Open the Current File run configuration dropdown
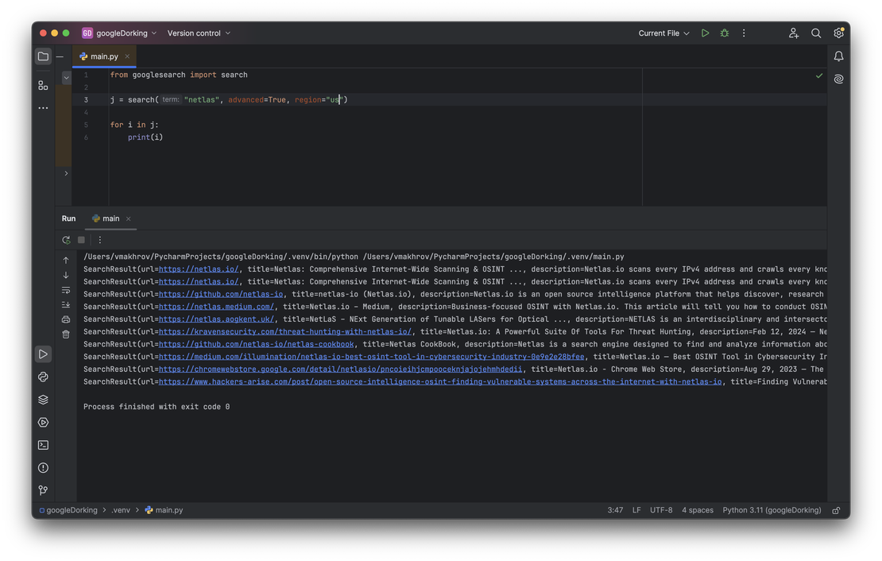This screenshot has width=882, height=561. [663, 33]
